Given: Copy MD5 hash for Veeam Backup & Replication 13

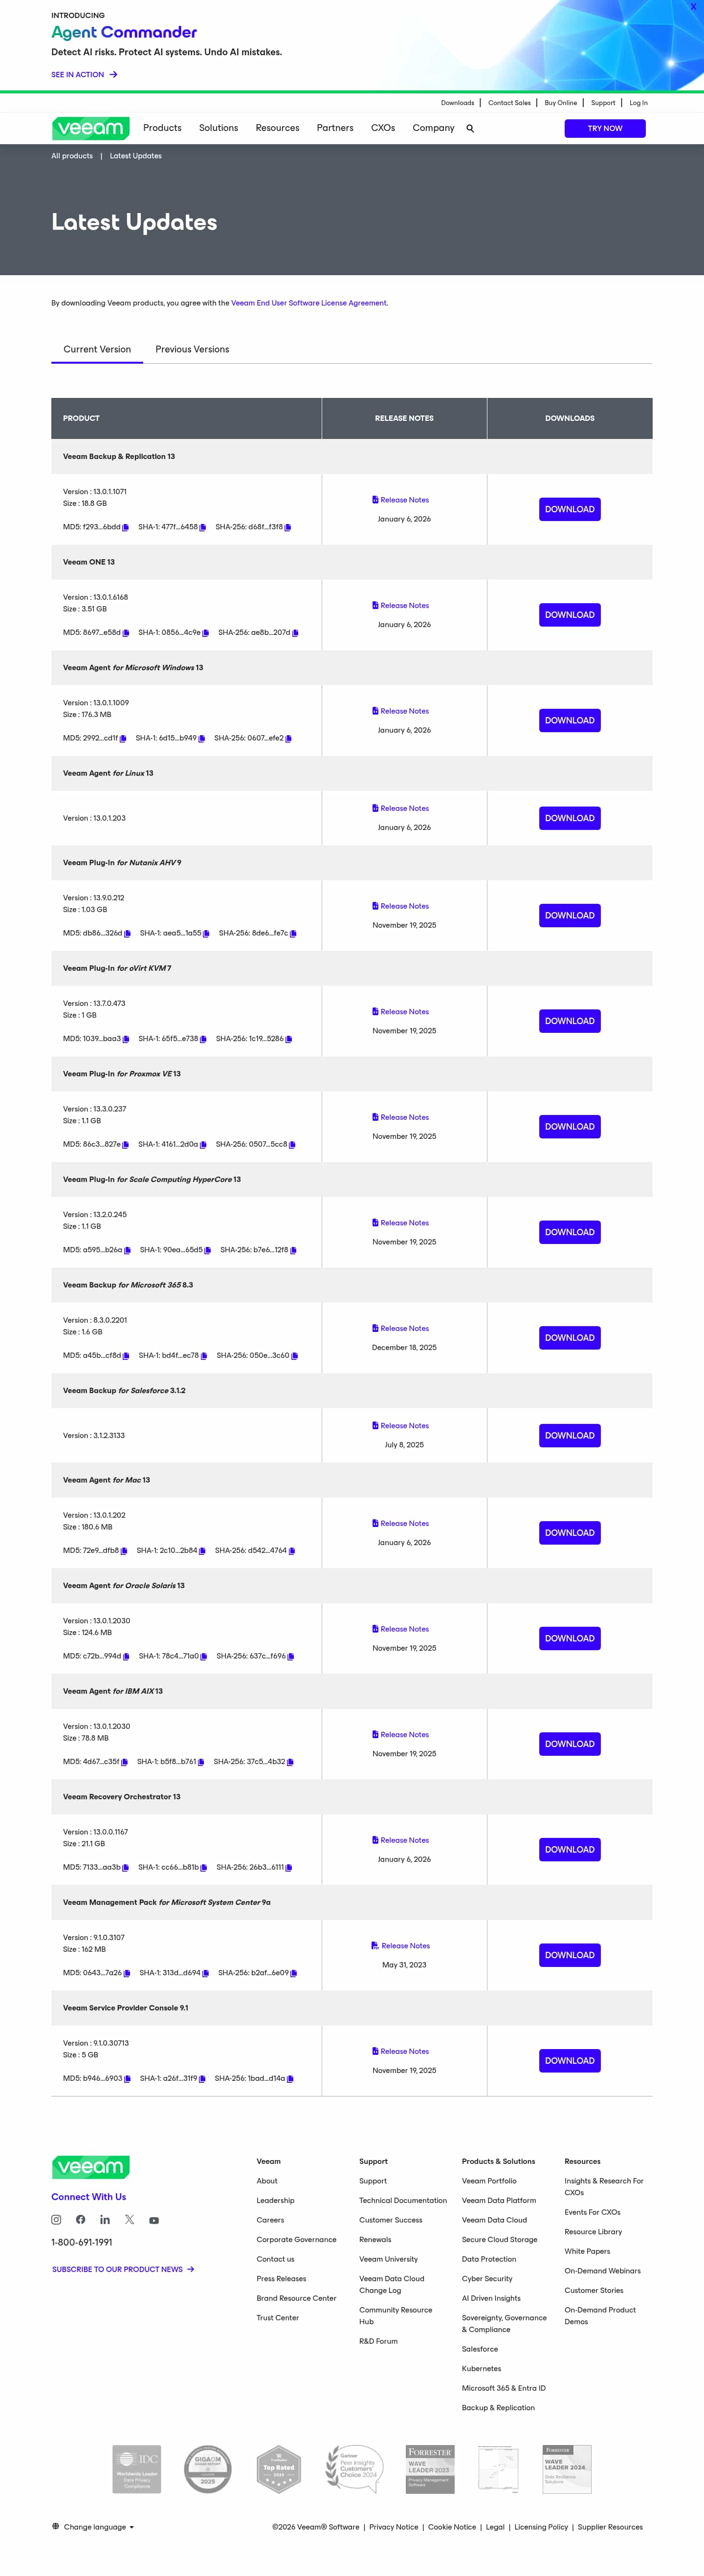Looking at the screenshot, I should (x=126, y=528).
